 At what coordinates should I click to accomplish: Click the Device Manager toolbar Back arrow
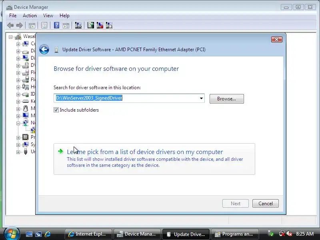pos(10,26)
